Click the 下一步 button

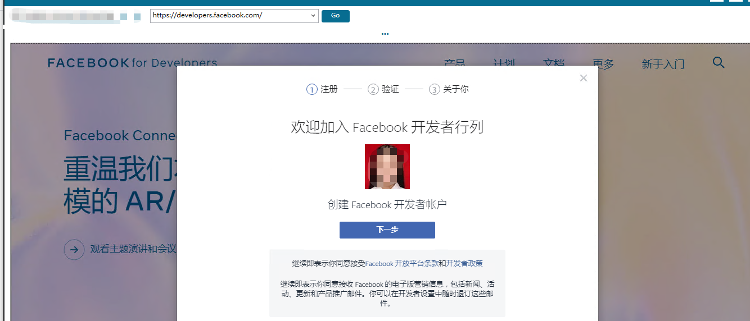387,230
